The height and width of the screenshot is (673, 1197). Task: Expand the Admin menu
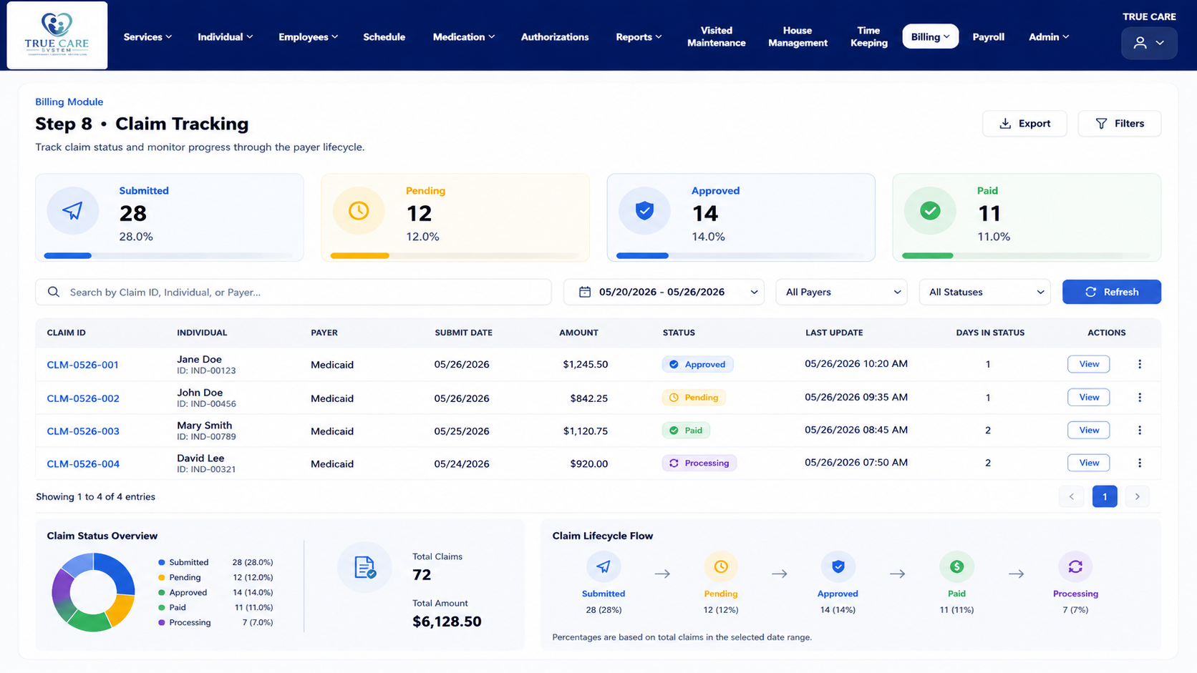pos(1049,36)
